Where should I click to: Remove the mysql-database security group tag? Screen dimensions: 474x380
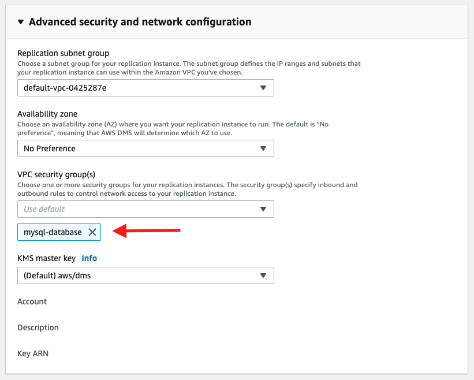pyautogui.click(x=92, y=232)
